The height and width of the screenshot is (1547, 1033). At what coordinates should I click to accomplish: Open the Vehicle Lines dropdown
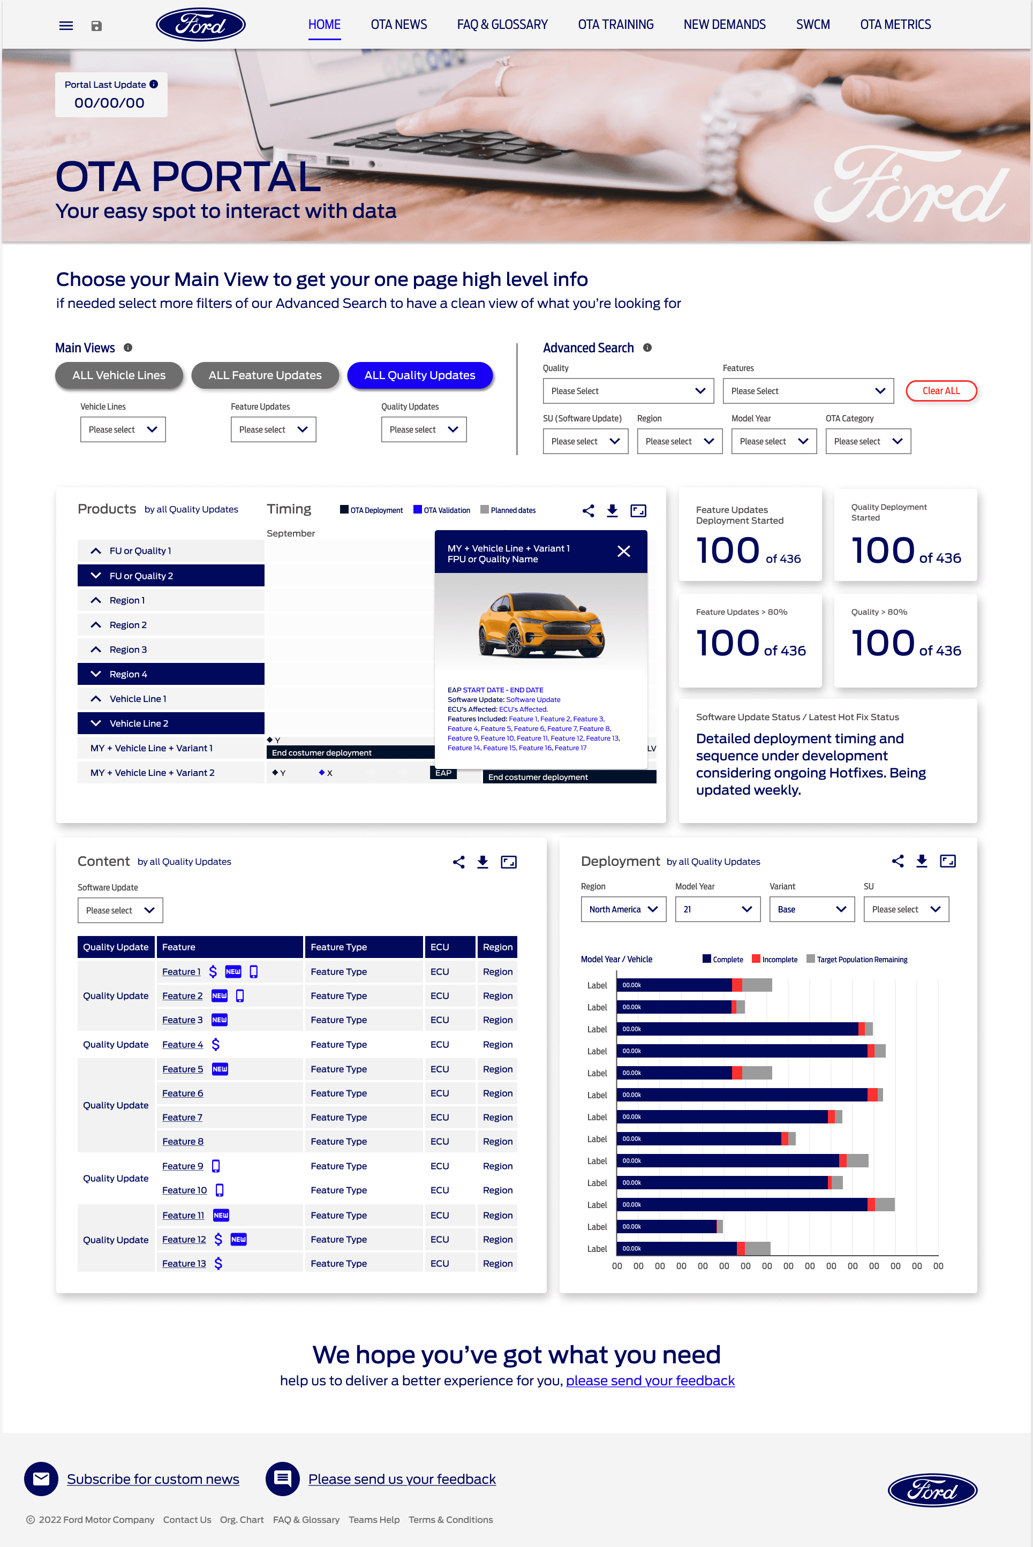tap(123, 429)
